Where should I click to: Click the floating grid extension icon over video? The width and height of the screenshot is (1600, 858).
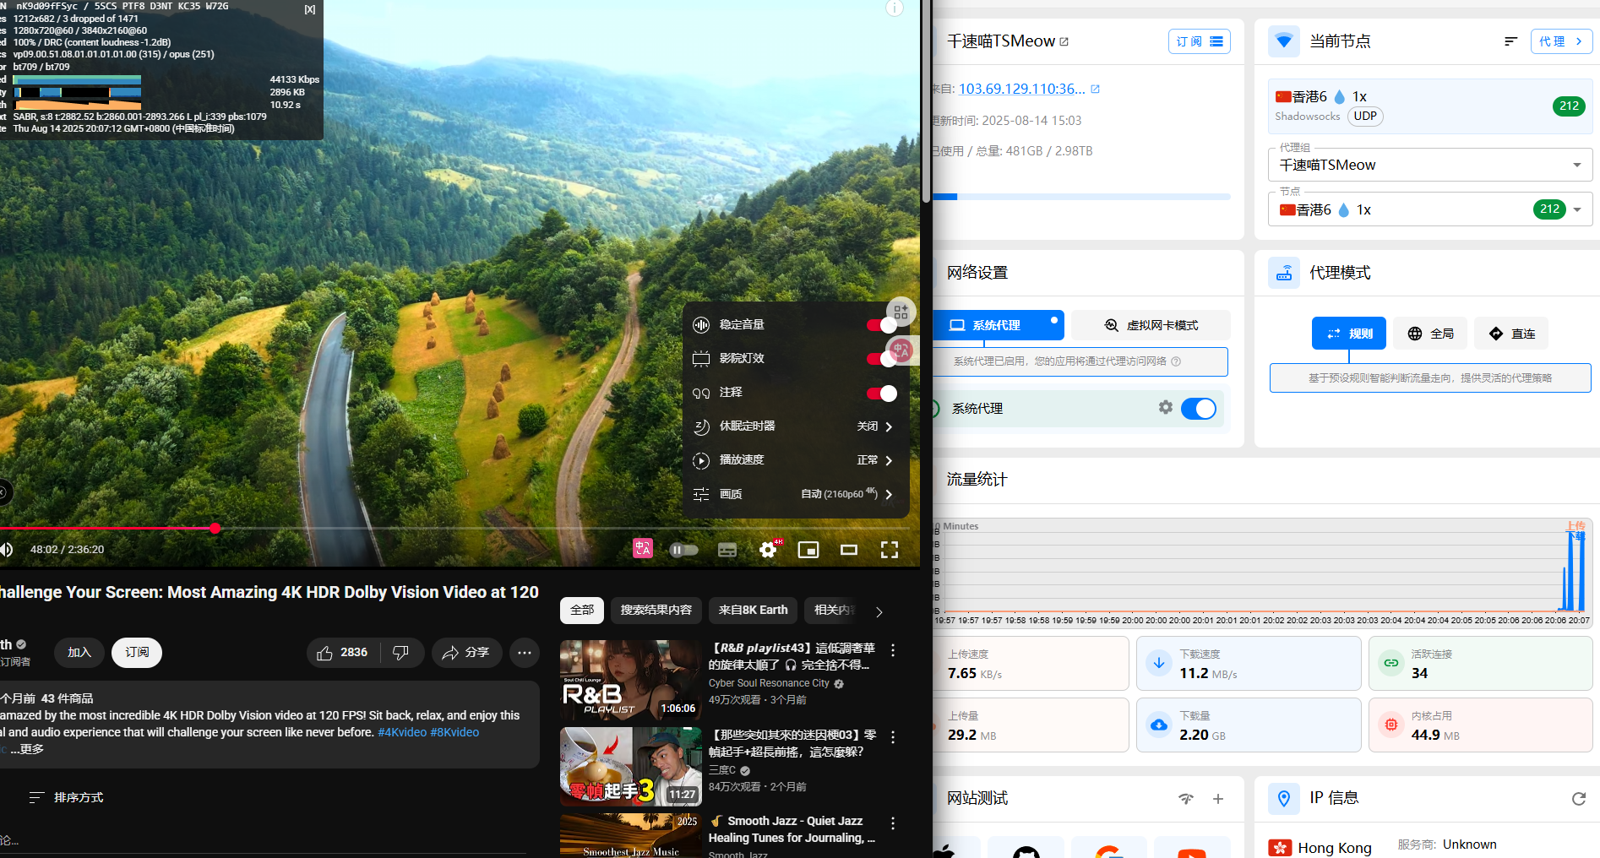point(901,312)
